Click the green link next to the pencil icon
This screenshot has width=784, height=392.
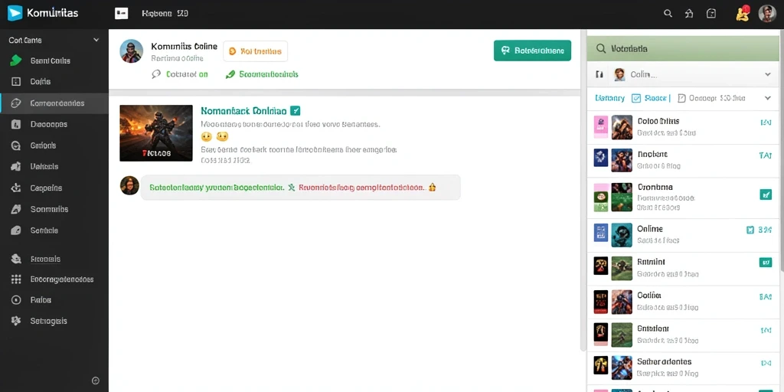(x=269, y=74)
